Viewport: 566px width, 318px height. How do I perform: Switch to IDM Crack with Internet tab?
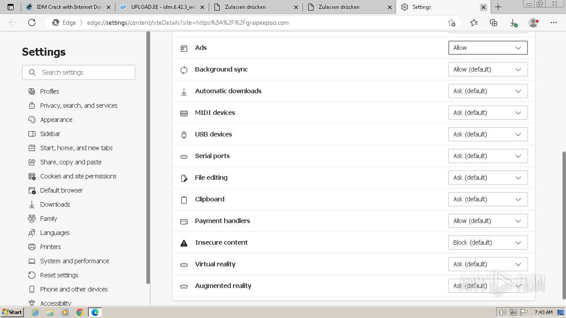click(69, 7)
